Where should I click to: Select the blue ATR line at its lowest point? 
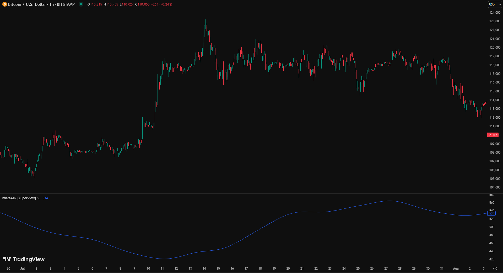click(164, 259)
